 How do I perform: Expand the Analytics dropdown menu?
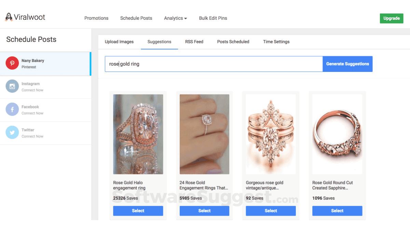pyautogui.click(x=175, y=18)
